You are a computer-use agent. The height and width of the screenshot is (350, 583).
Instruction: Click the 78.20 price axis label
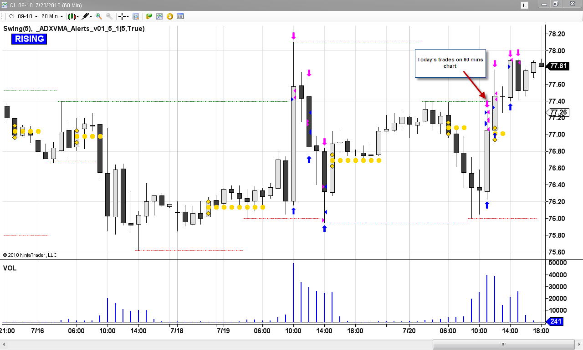557,34
